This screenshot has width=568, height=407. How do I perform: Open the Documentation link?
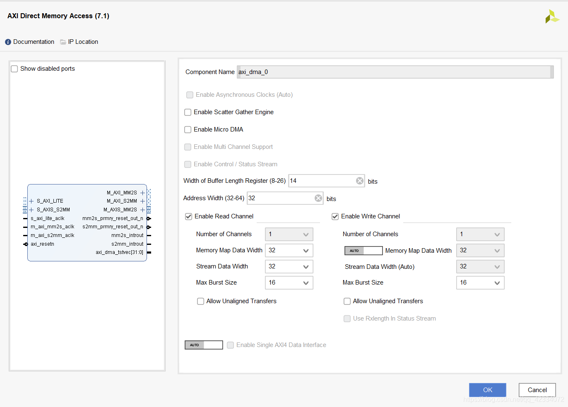tap(34, 42)
